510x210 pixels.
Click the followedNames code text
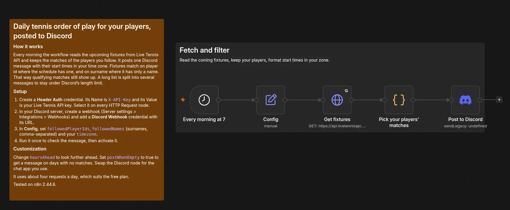click(x=108, y=129)
